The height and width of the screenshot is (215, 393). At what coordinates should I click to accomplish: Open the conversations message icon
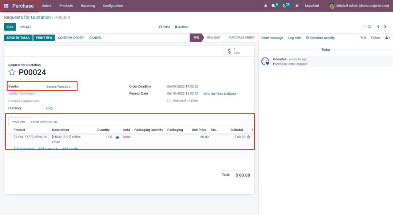tap(274, 6)
